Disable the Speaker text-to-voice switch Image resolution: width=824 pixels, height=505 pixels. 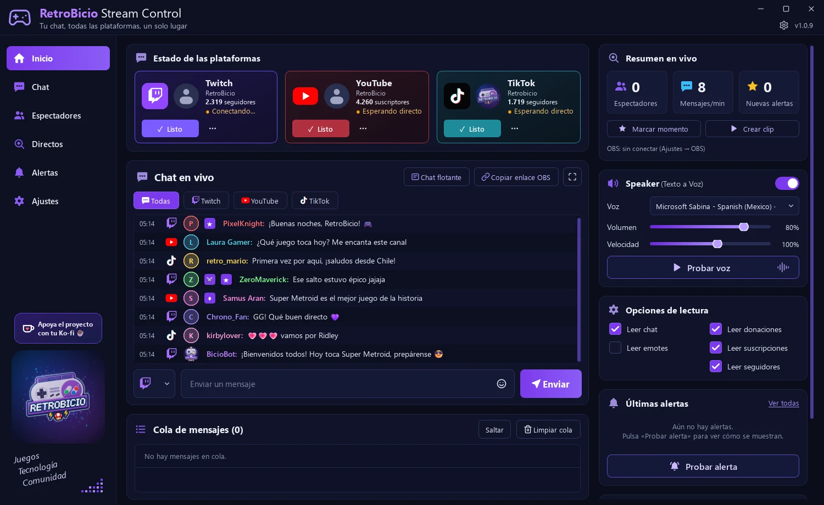[787, 183]
